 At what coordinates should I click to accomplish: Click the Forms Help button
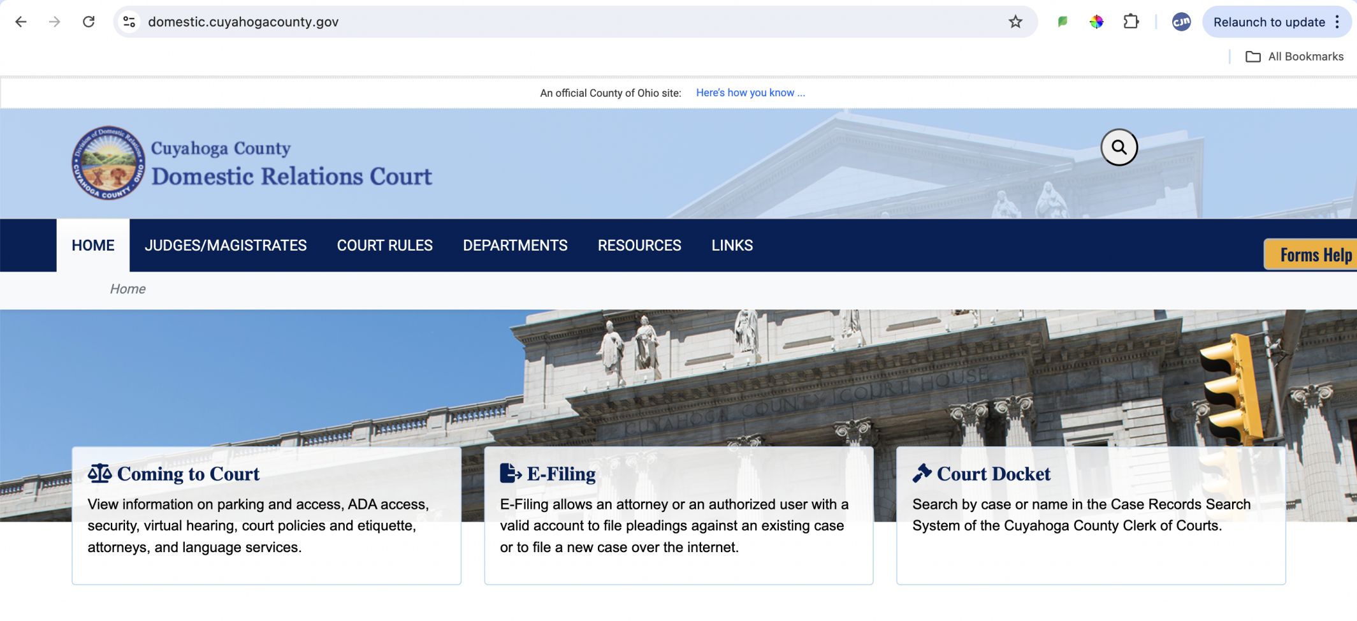tap(1313, 254)
